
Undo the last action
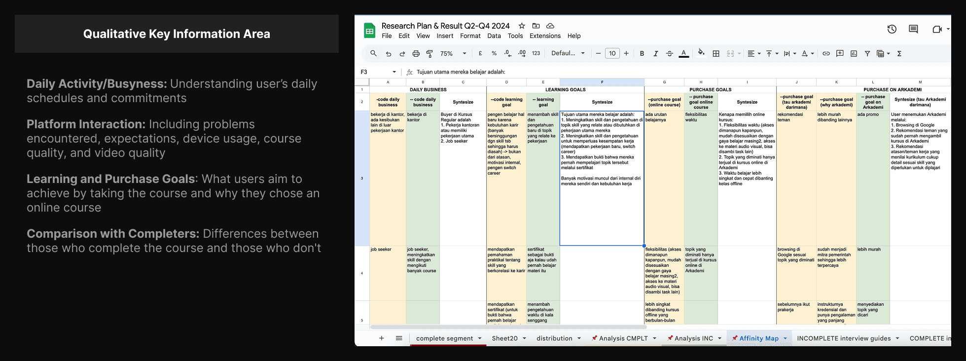pyautogui.click(x=389, y=53)
